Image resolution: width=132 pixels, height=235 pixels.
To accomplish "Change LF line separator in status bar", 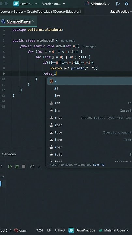I will pyautogui.click(x=49, y=230).
